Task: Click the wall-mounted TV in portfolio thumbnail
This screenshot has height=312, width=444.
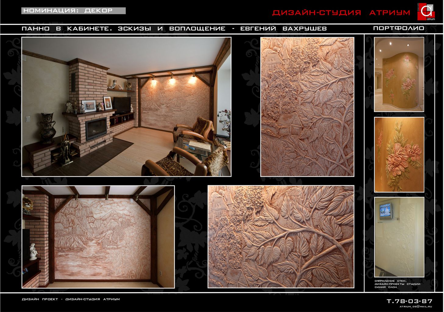Action: [385, 210]
